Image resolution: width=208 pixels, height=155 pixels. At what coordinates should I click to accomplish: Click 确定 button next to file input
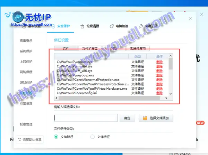point(127,118)
